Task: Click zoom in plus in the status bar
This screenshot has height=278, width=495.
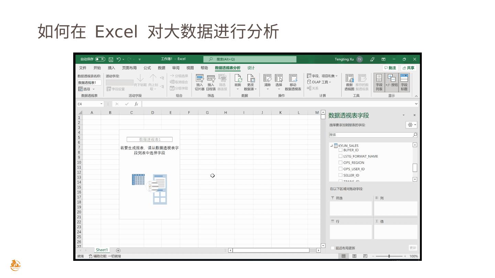Action: click(x=405, y=256)
